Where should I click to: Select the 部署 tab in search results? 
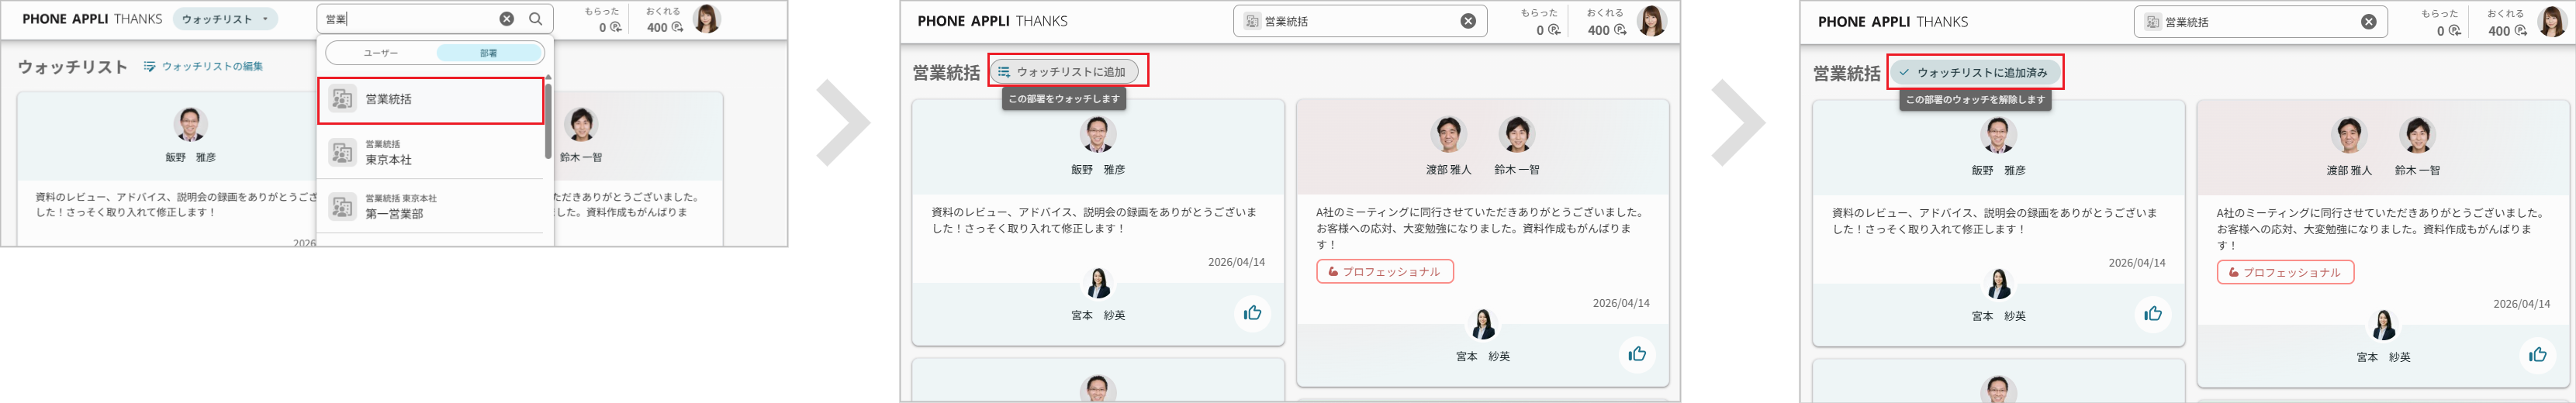tap(489, 53)
